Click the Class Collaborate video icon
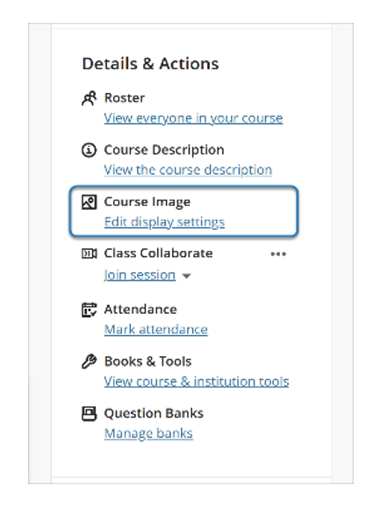The height and width of the screenshot is (514, 381). point(89,253)
